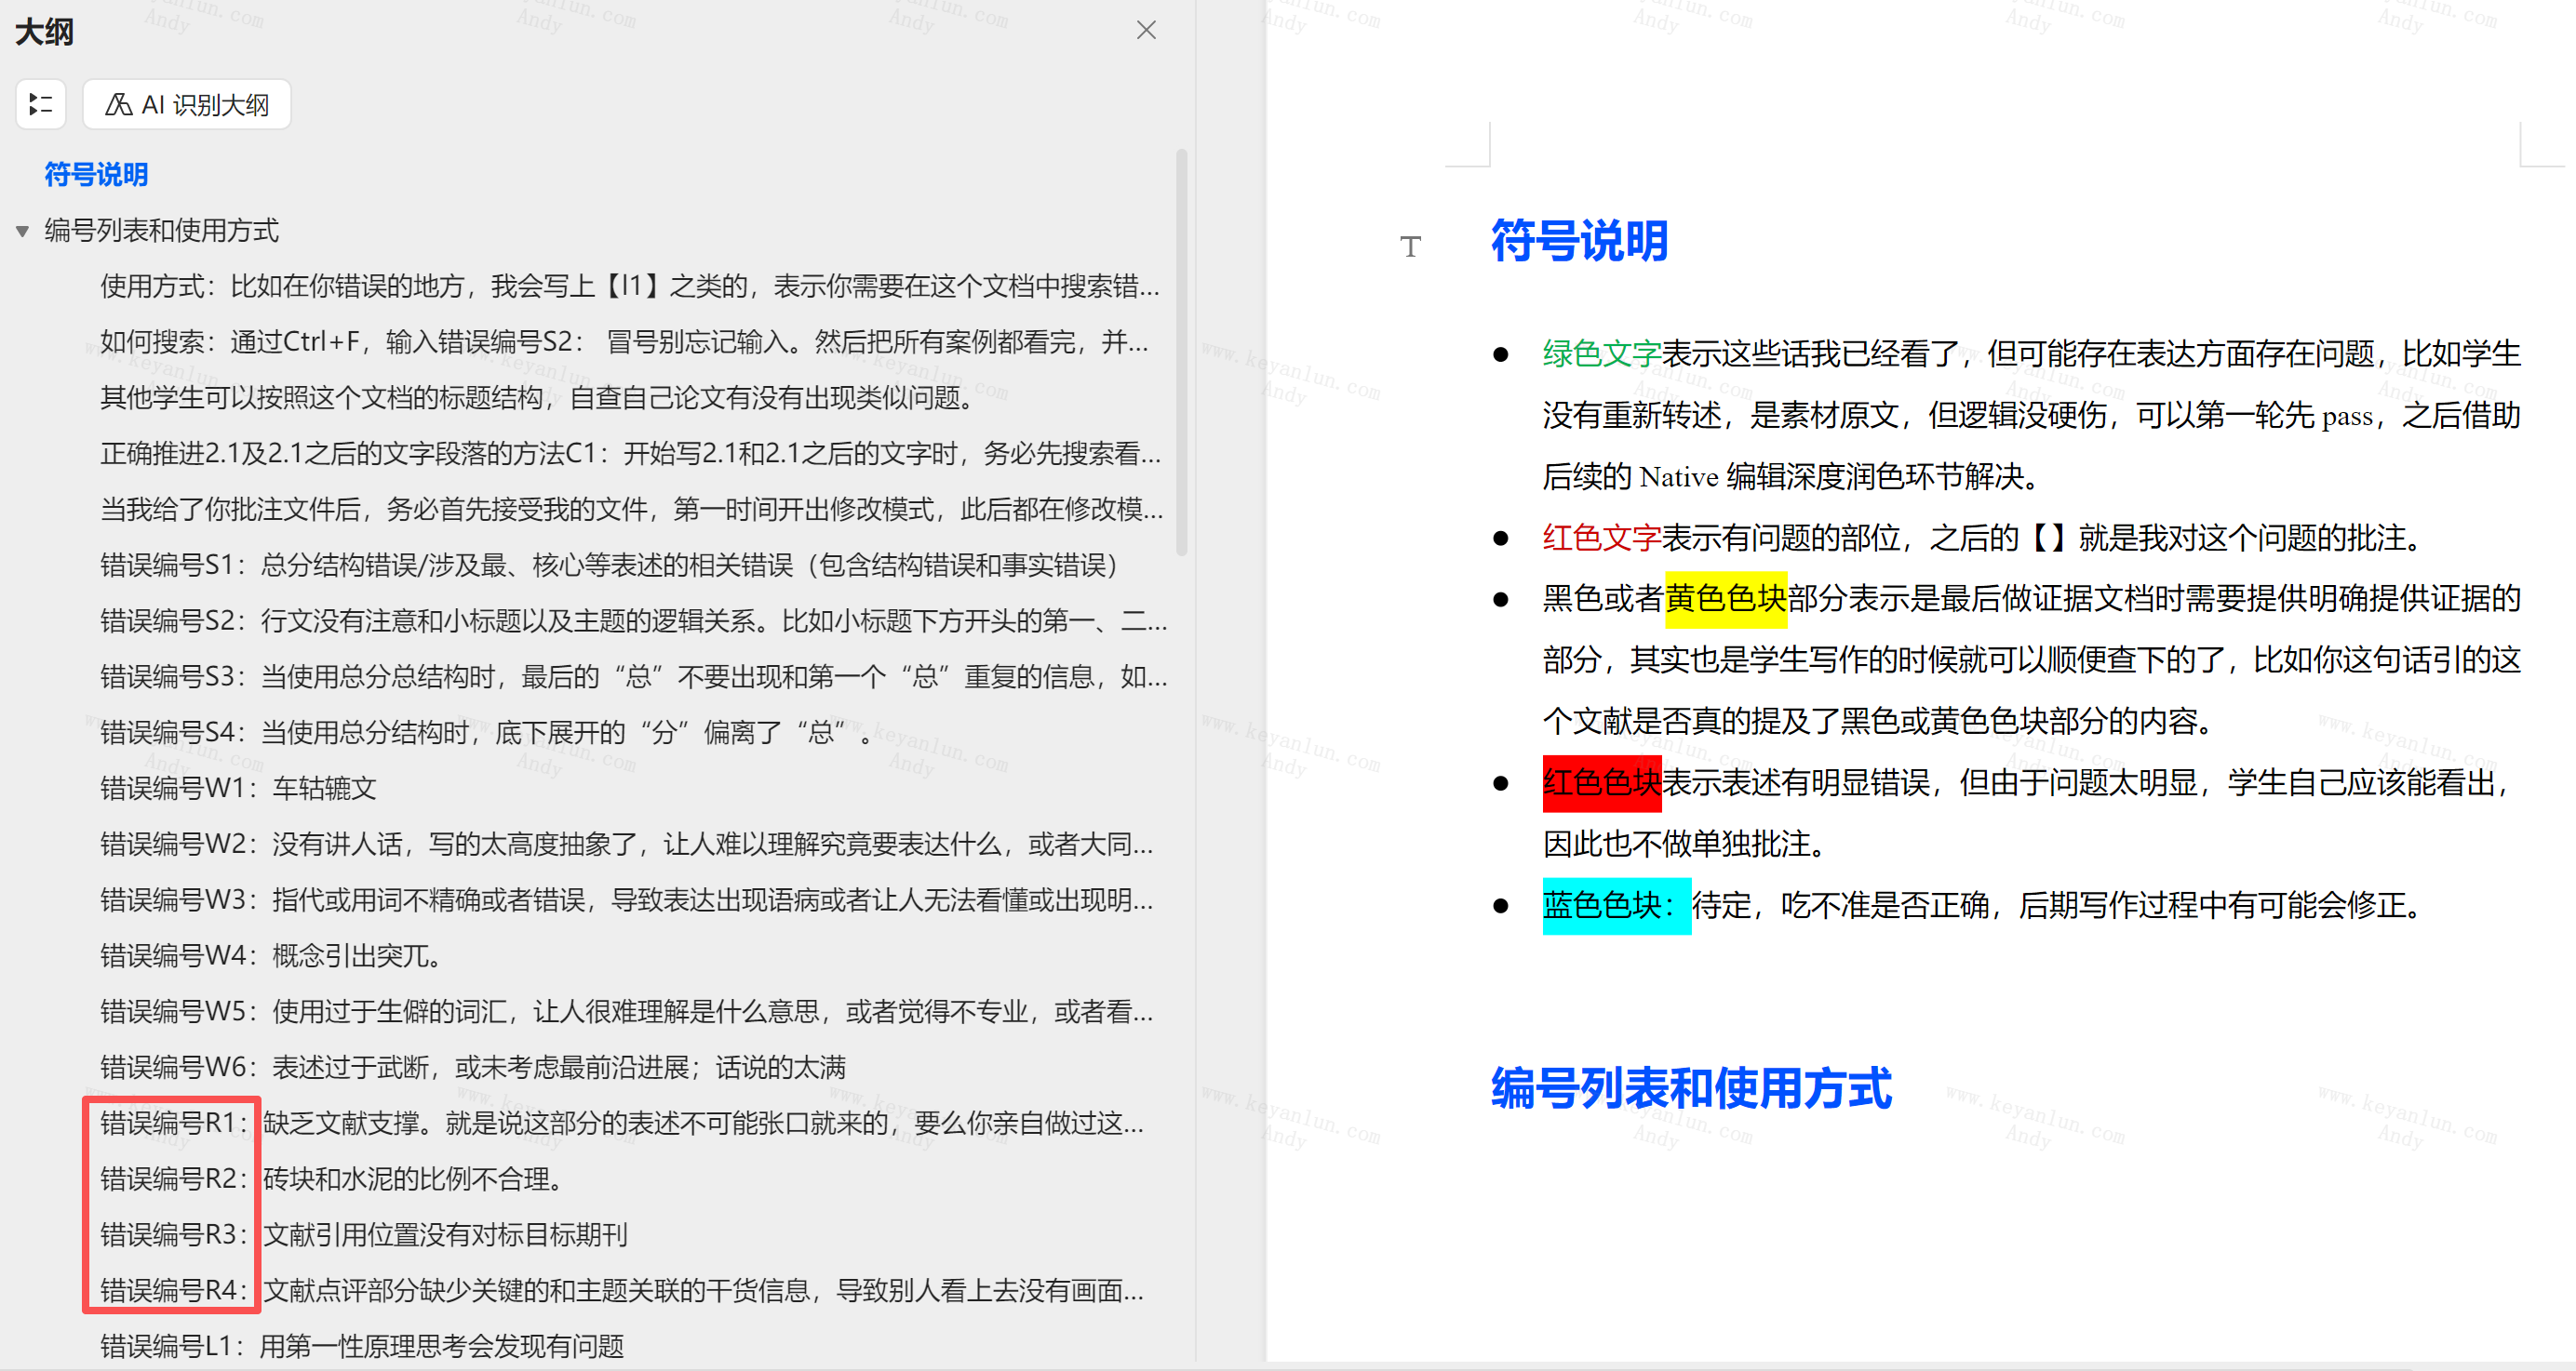Viewport: 2576px width, 1371px height.
Task: Go to outline item 错误编号S3
Action: (634, 677)
